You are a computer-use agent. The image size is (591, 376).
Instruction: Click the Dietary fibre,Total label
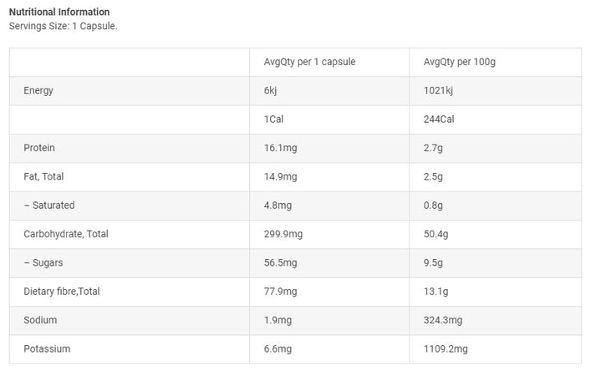(x=62, y=291)
